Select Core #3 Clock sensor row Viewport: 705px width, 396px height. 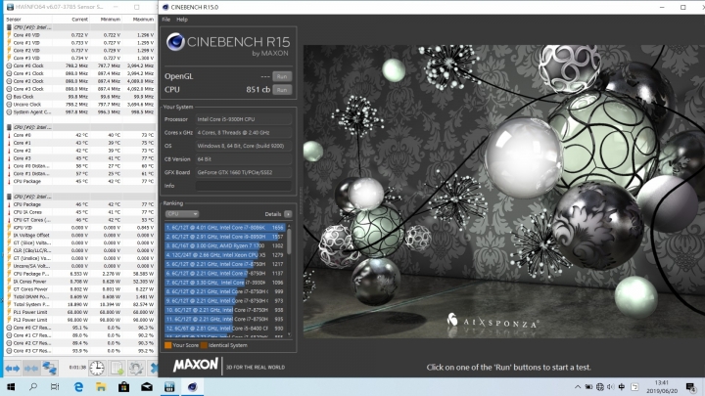click(x=80, y=89)
